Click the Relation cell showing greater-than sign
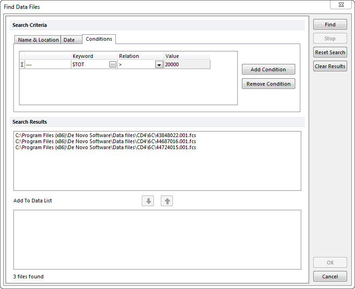355x289 pixels. (136, 65)
